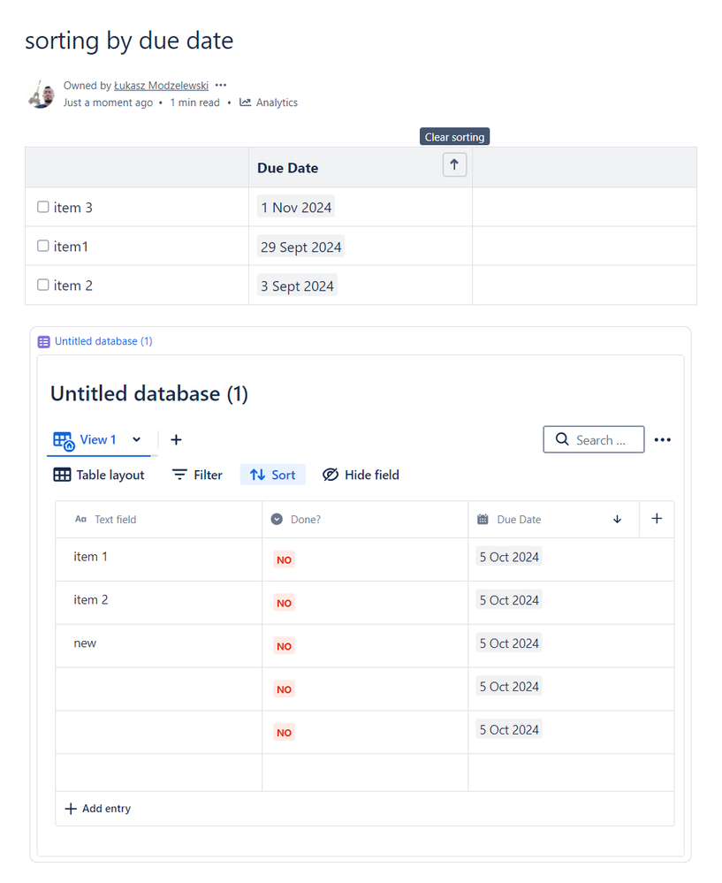Expand the View 1 dropdown chevron
This screenshot has height=883, width=722.
[136, 440]
